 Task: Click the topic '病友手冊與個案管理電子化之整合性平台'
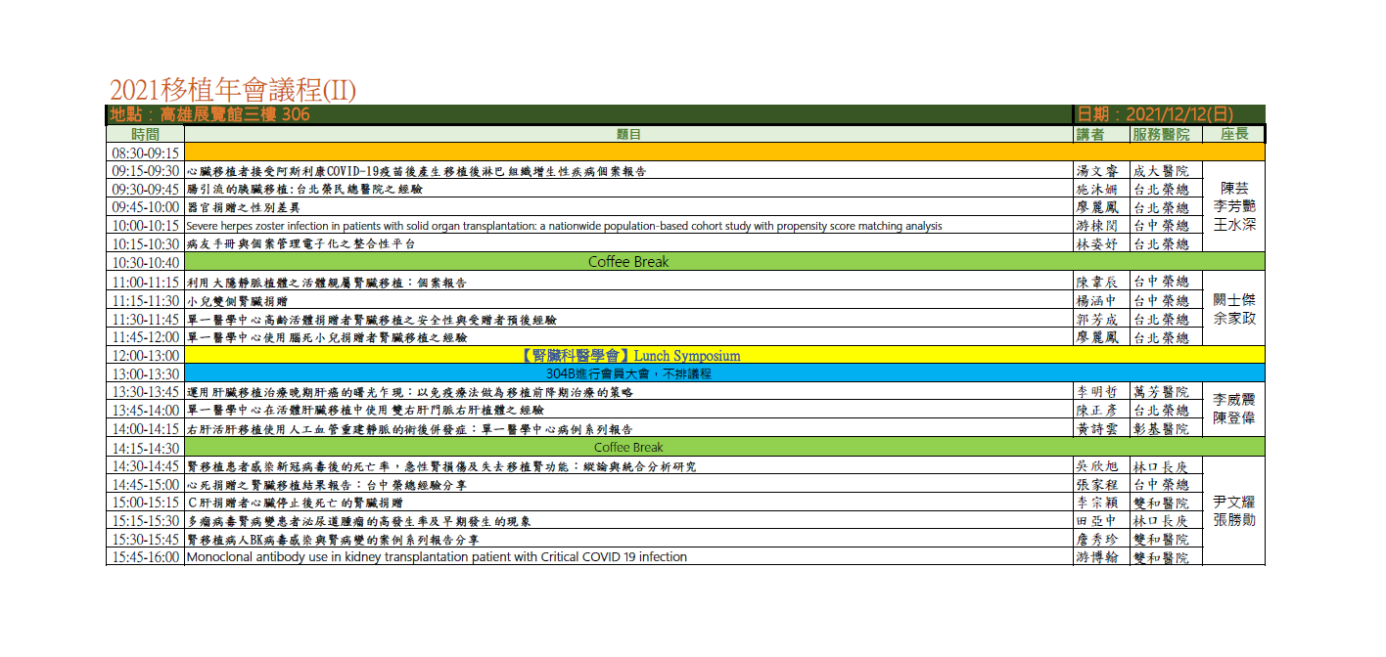coord(300,244)
